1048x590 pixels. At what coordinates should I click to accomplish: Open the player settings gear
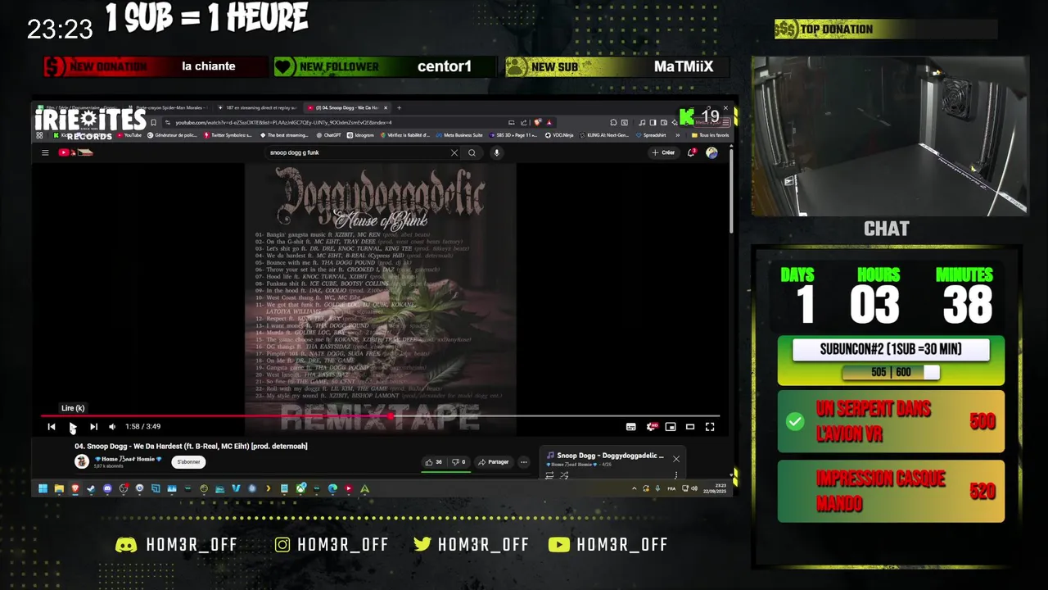[x=652, y=426]
